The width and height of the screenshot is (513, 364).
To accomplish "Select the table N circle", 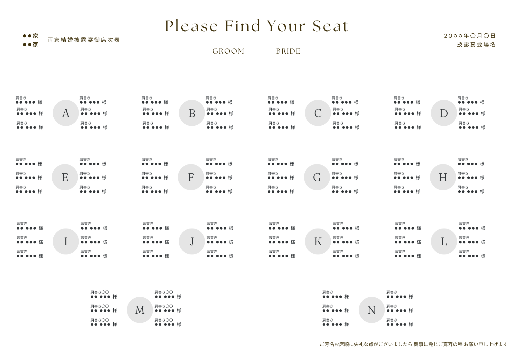I will click(x=372, y=310).
